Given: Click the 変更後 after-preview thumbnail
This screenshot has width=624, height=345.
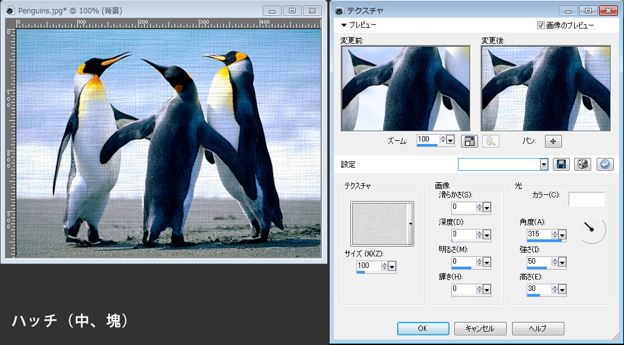Looking at the screenshot, I should point(546,89).
